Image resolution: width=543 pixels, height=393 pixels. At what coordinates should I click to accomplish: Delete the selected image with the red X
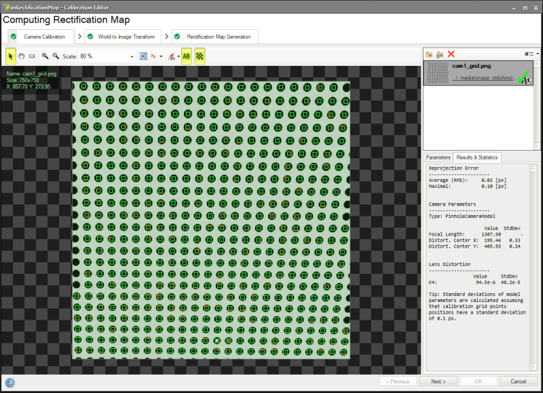[x=451, y=54]
